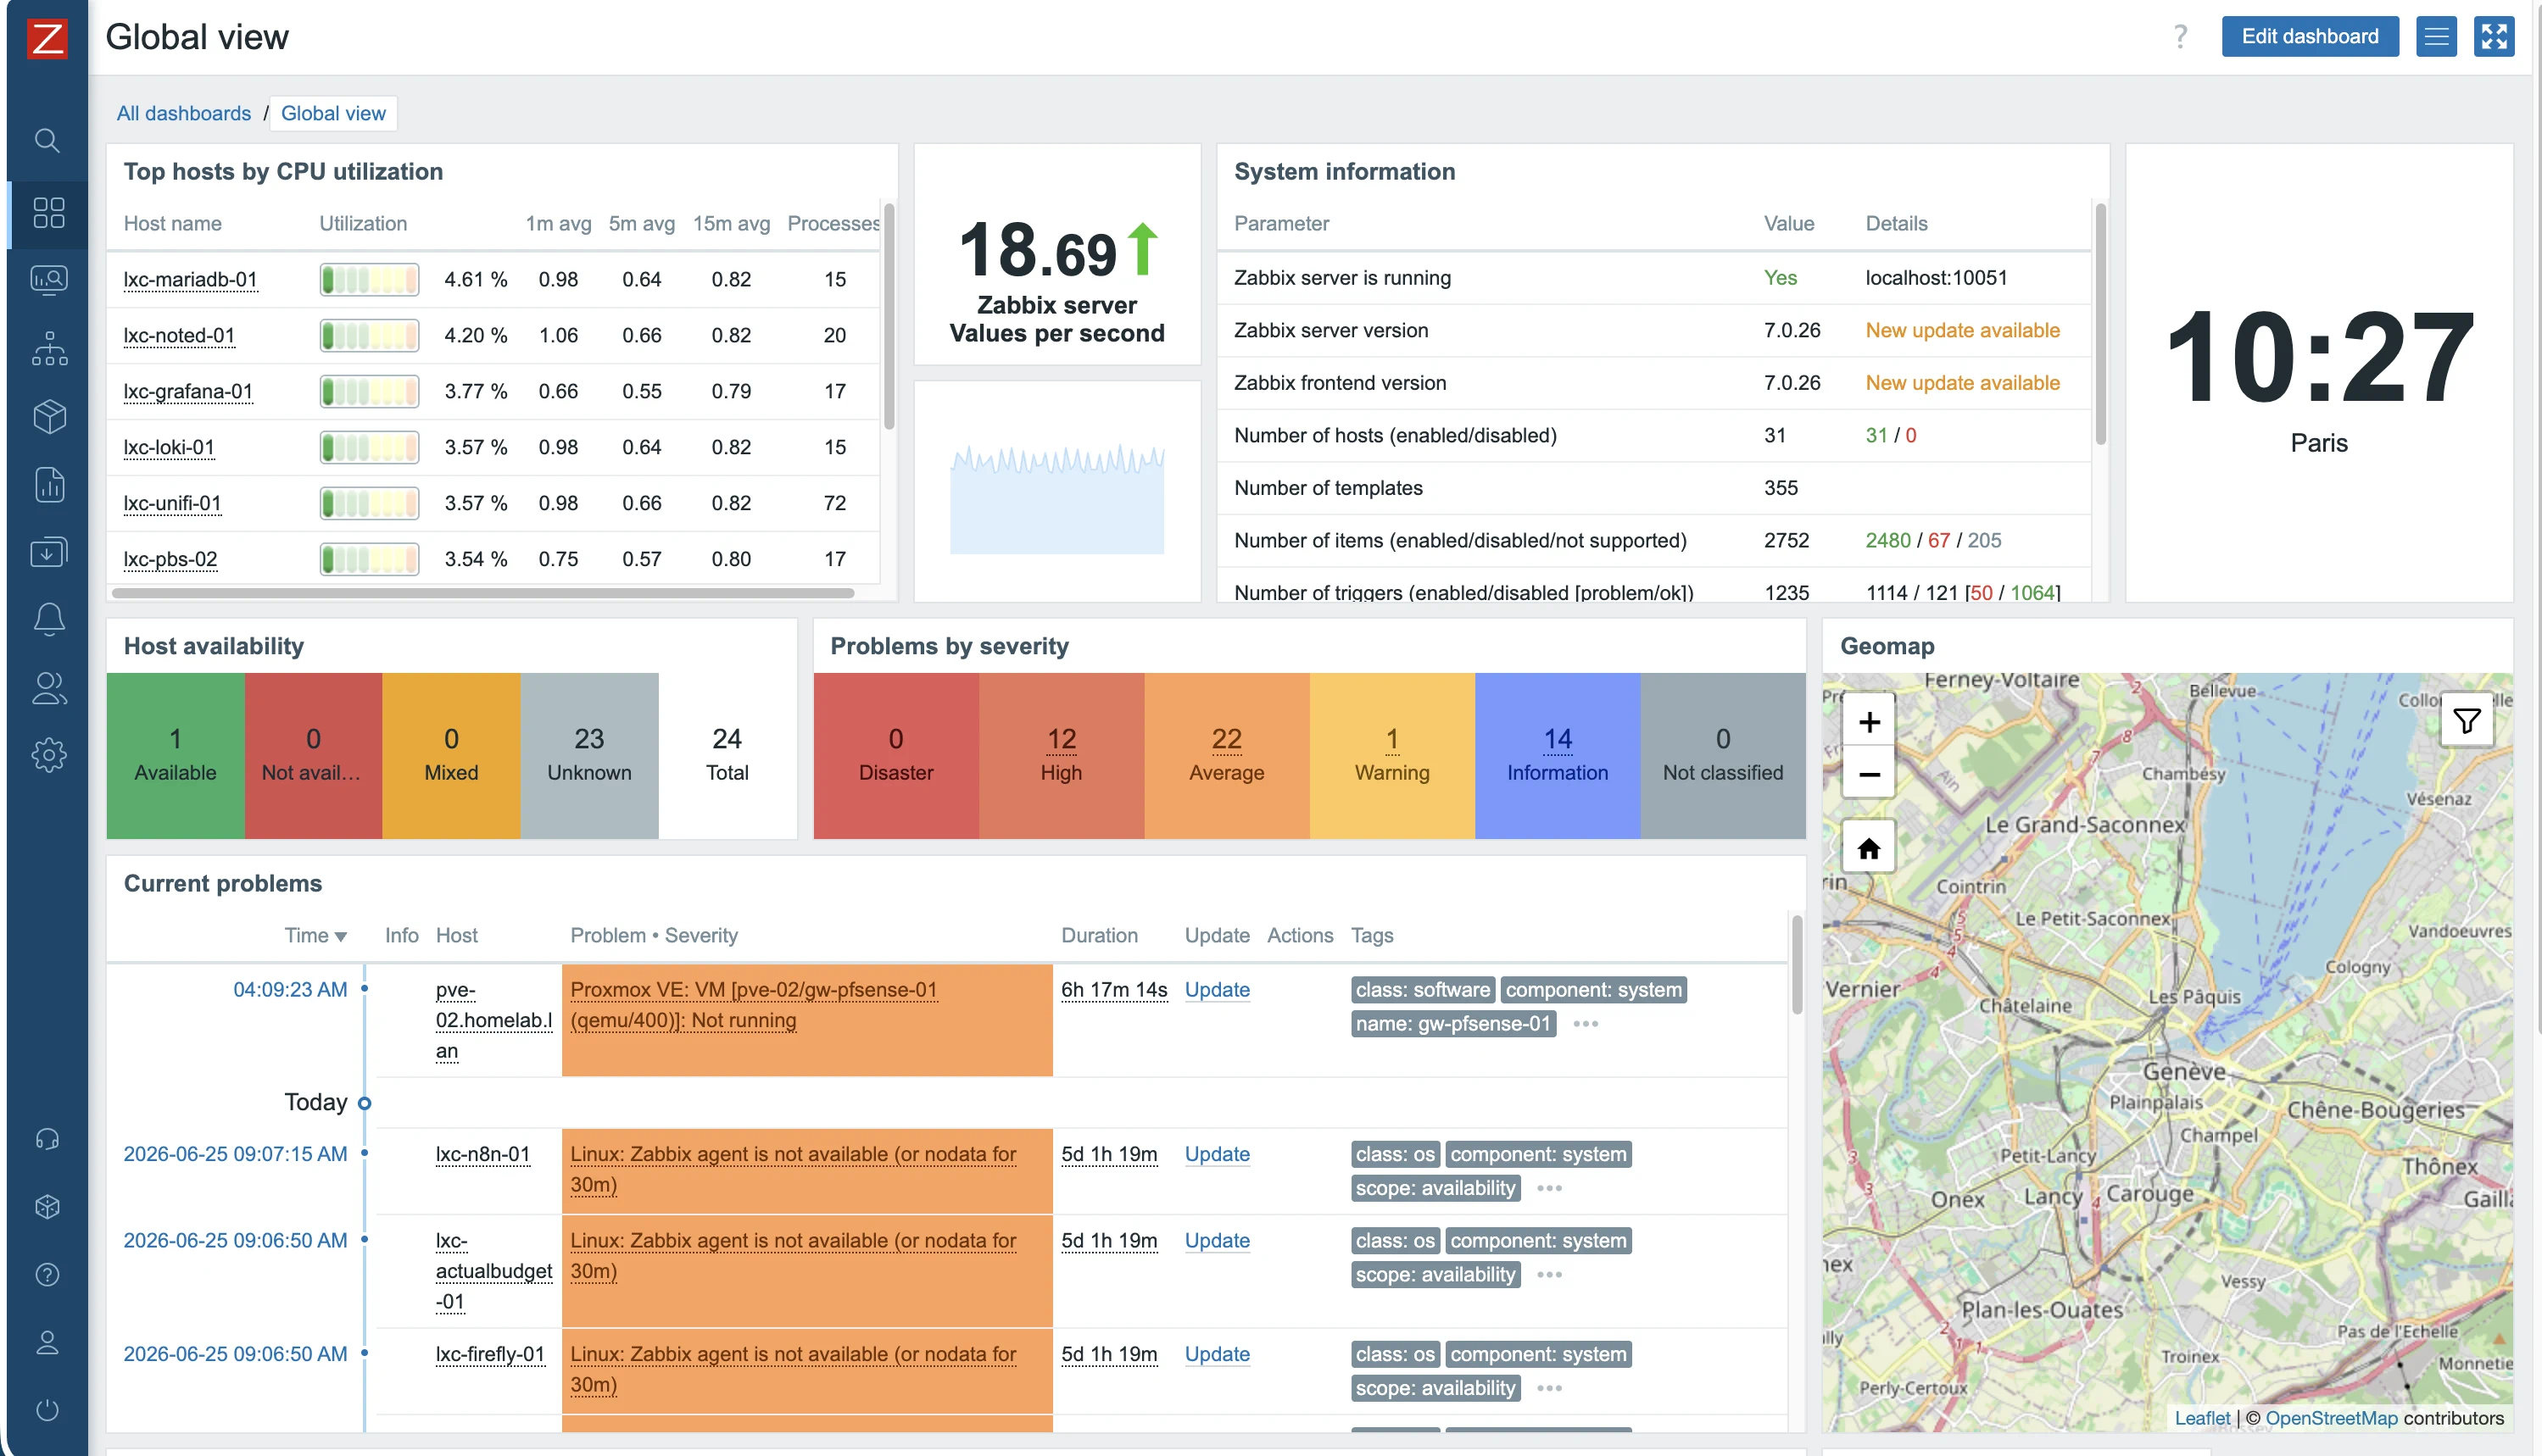Open the Geomap severity filter icon
Image resolution: width=2542 pixels, height=1456 pixels.
click(2466, 719)
